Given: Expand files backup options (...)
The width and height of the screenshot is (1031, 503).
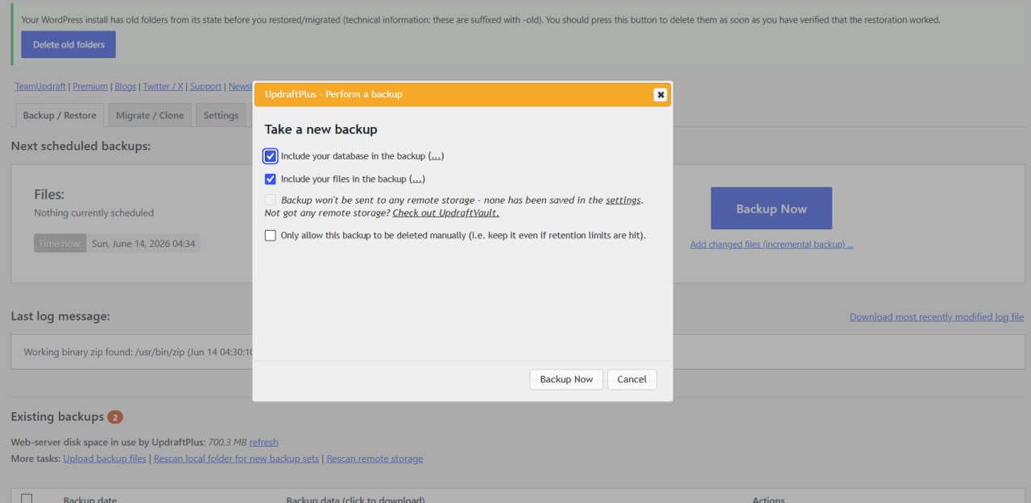Looking at the screenshot, I should pyautogui.click(x=417, y=179).
